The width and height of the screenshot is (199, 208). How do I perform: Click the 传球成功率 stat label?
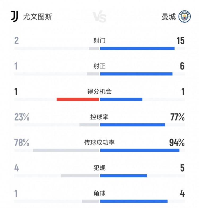click(x=99, y=142)
